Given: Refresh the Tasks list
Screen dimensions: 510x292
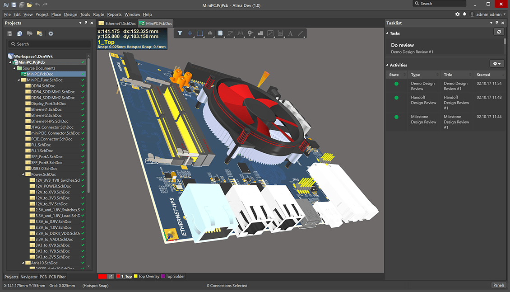Looking at the screenshot, I should pos(499,32).
